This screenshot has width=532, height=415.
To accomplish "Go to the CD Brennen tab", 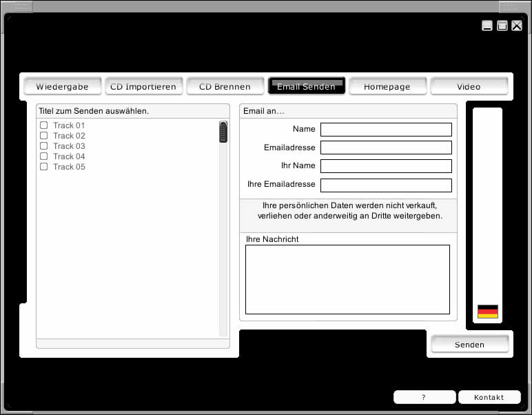I will pyautogui.click(x=225, y=87).
